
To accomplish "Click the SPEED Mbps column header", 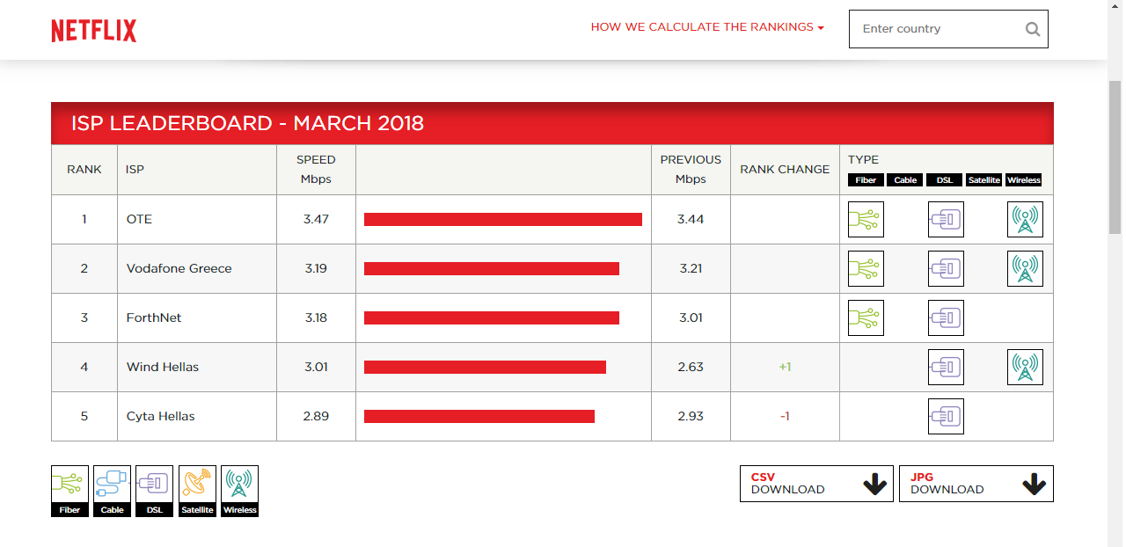I will (316, 169).
